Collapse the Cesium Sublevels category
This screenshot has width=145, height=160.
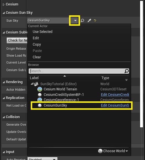tap(3, 32)
